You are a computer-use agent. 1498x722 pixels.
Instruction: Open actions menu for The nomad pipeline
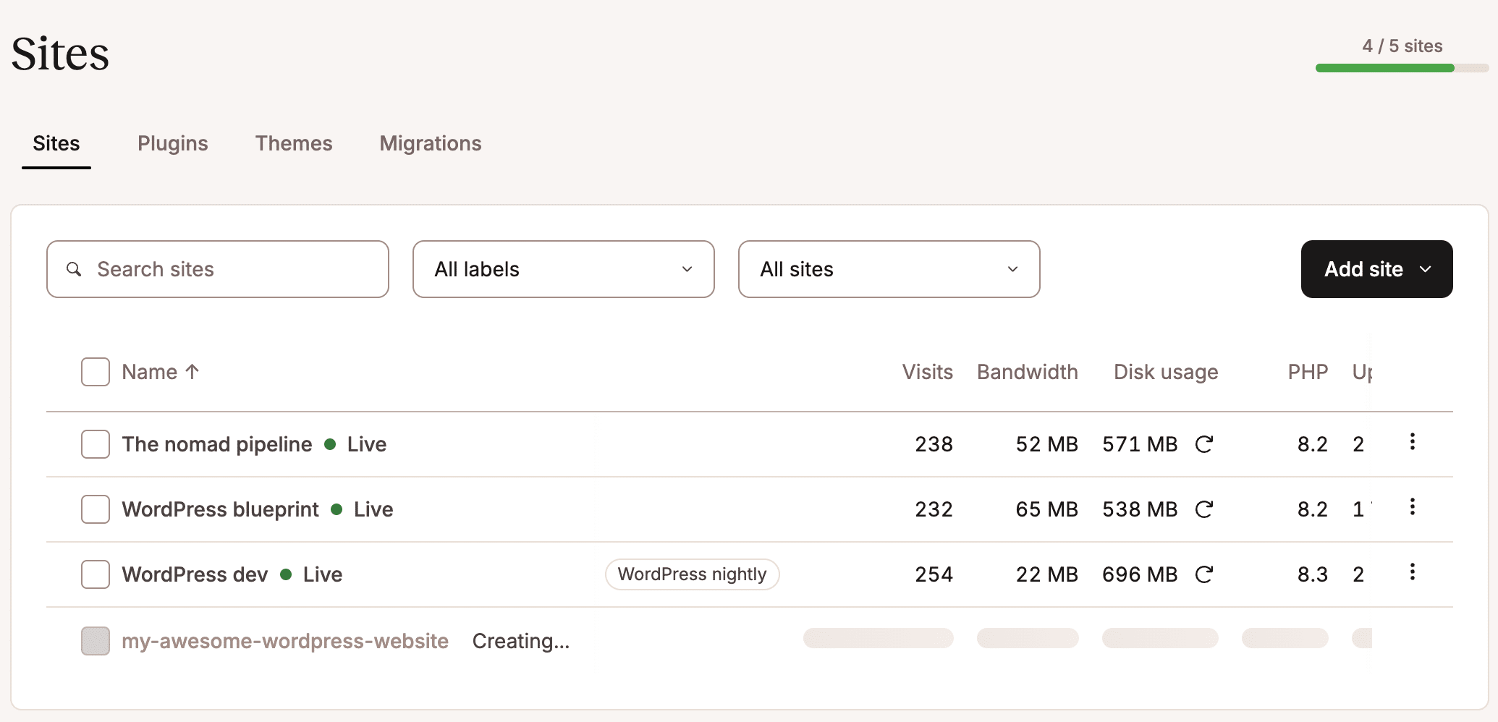[x=1412, y=442]
